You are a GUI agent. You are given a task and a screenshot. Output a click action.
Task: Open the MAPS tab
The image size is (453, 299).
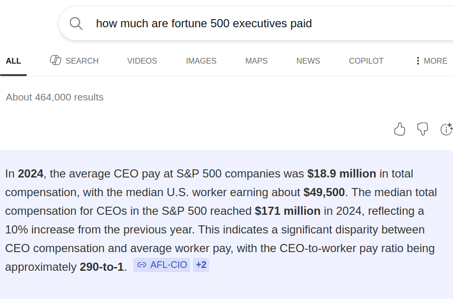(256, 61)
